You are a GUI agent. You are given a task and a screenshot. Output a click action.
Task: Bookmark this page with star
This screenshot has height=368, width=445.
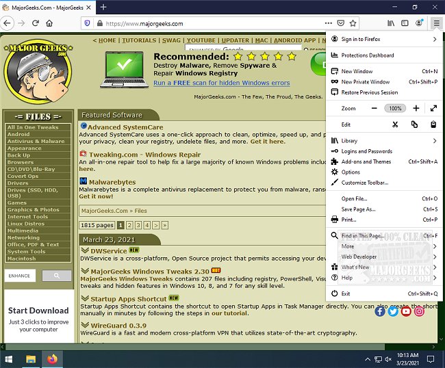pos(353,23)
